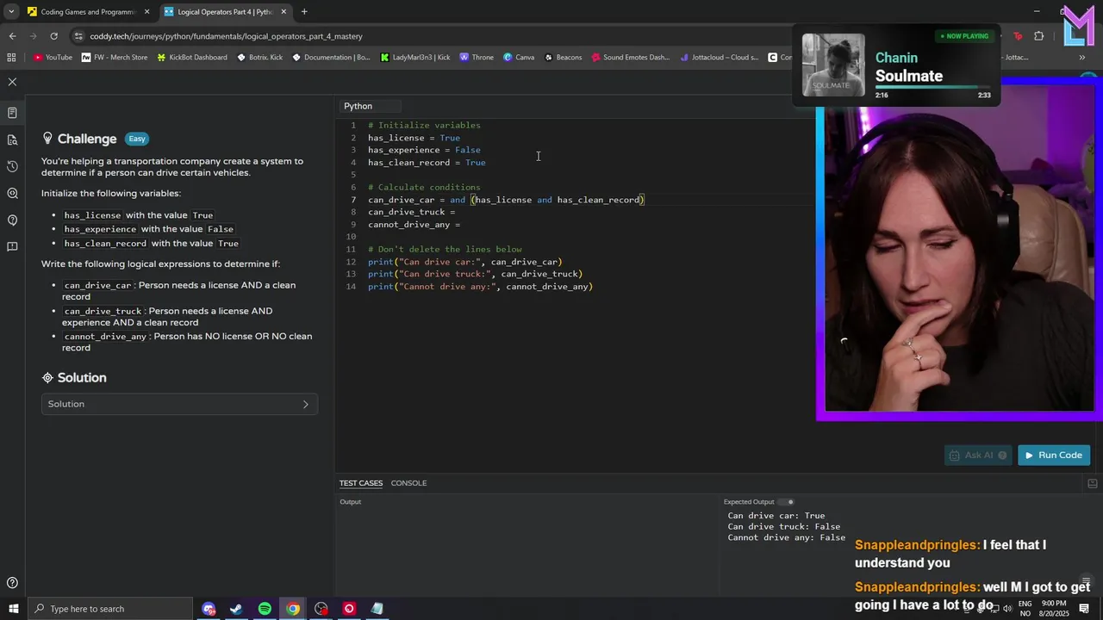
Task: Reload the page with the refresh icon
Action: pyautogui.click(x=53, y=36)
